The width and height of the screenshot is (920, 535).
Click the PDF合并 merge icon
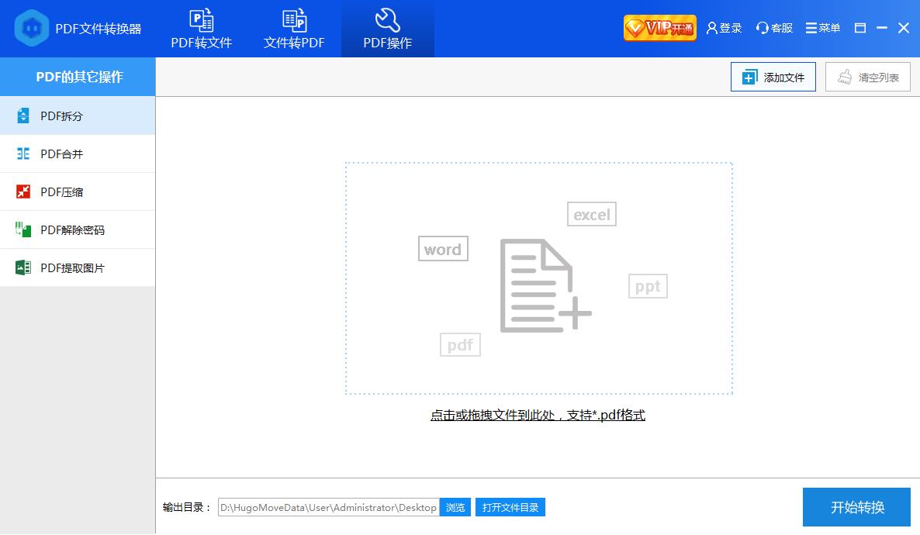(22, 154)
